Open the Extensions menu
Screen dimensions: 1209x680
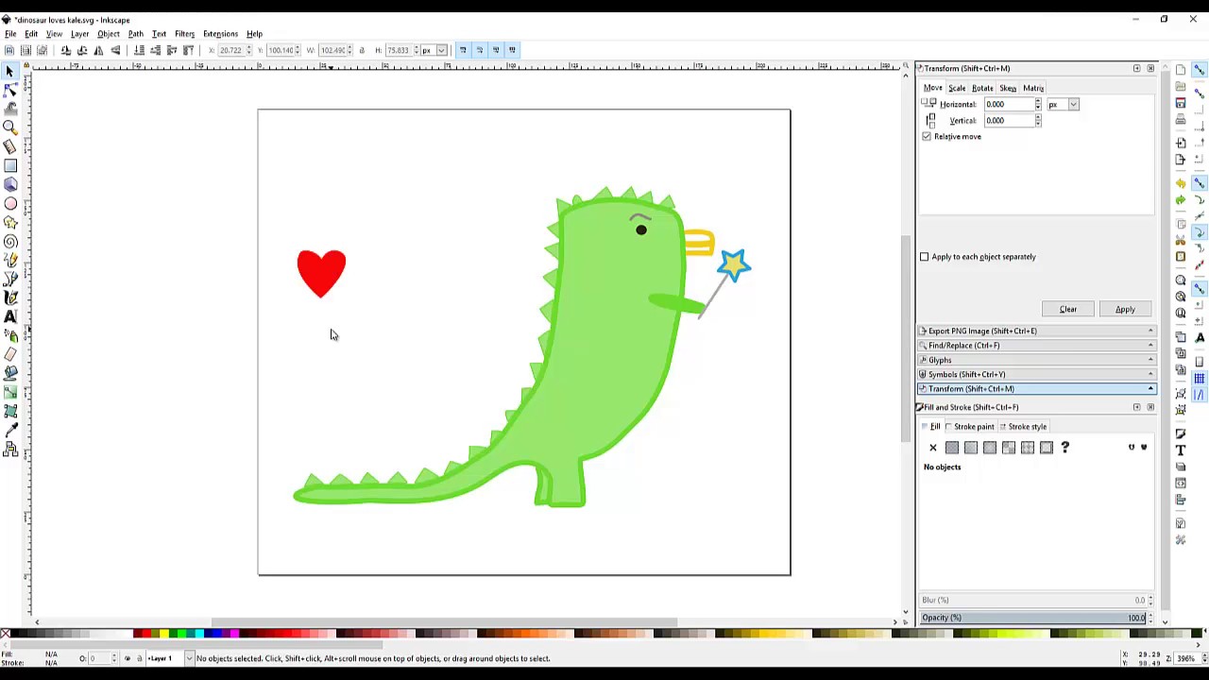(220, 34)
